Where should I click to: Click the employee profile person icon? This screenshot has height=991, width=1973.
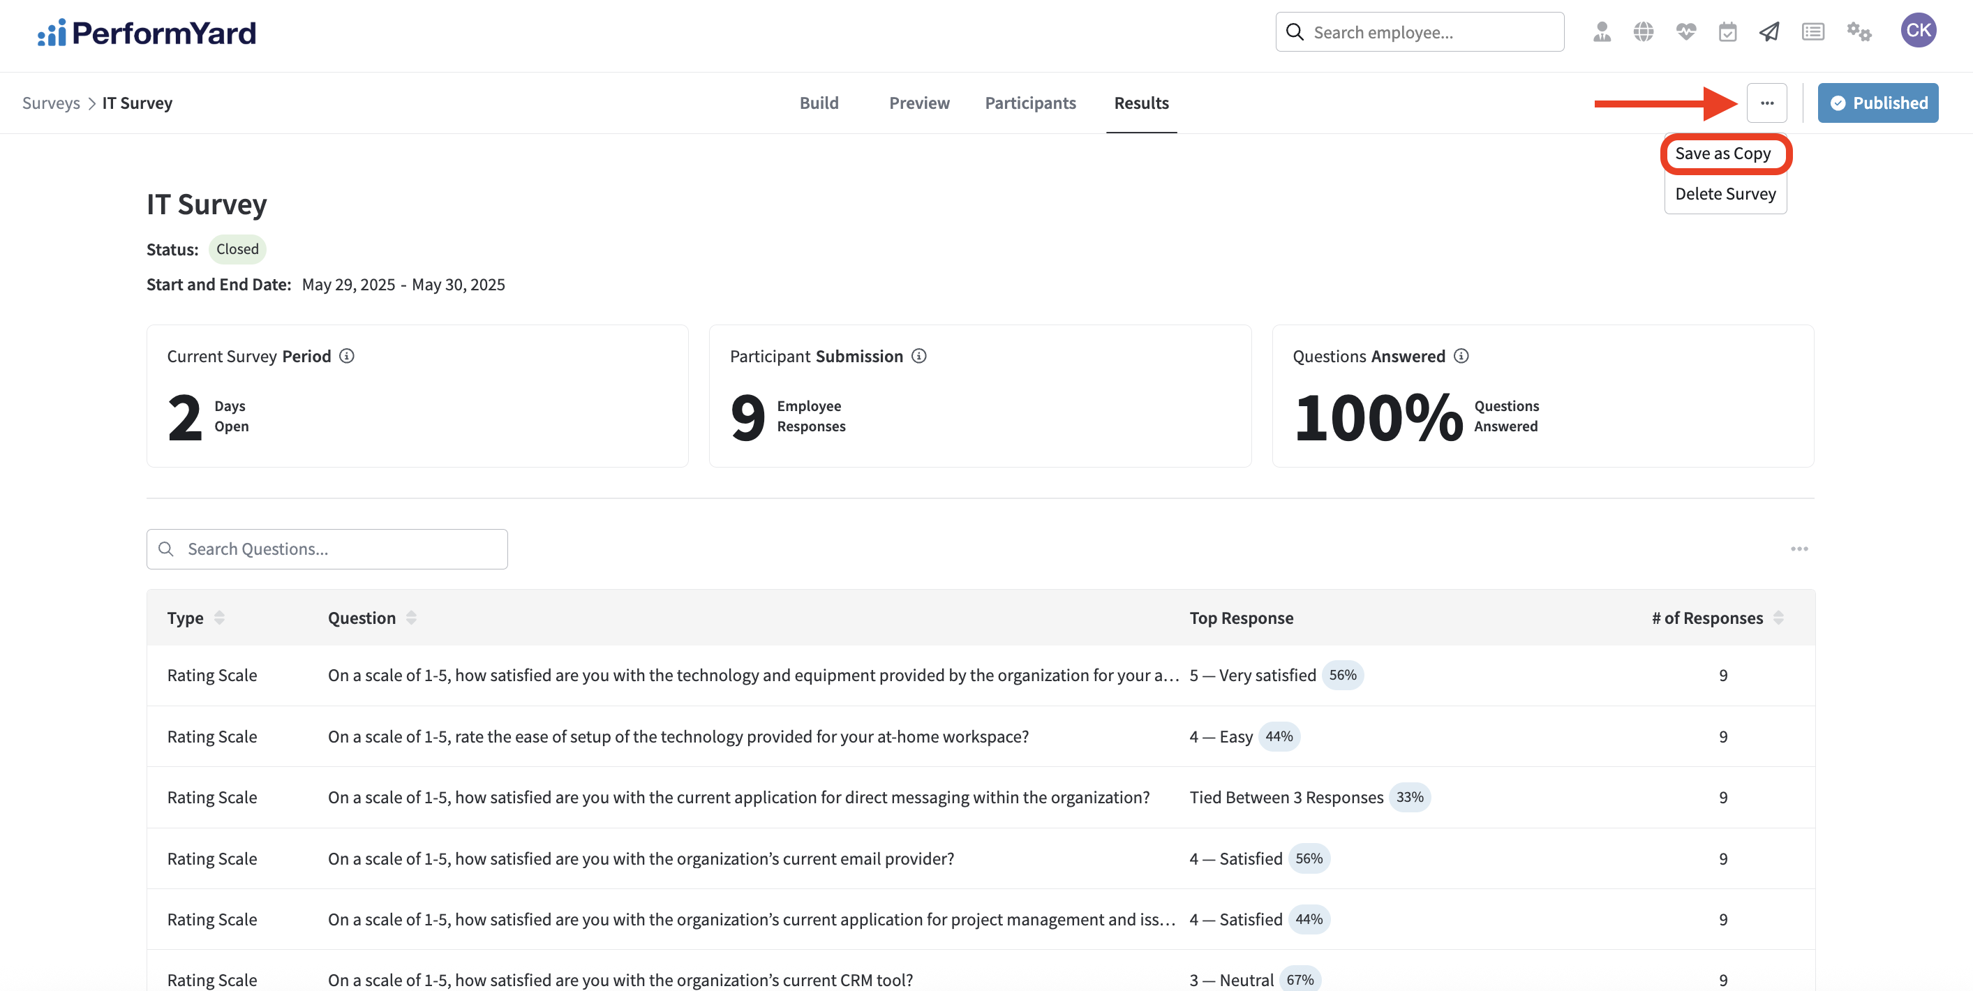coord(1602,32)
